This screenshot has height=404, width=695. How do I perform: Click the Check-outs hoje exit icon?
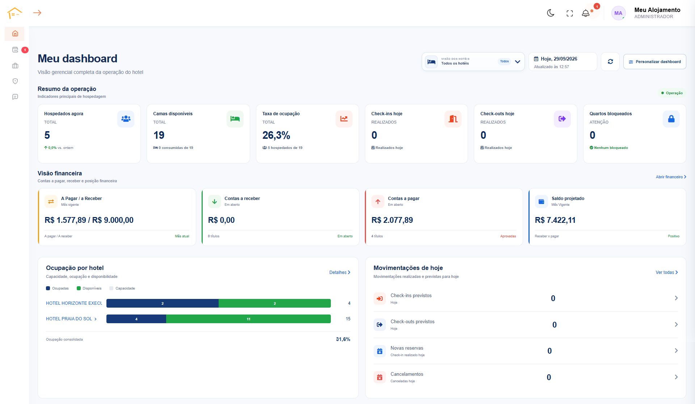[x=562, y=119]
